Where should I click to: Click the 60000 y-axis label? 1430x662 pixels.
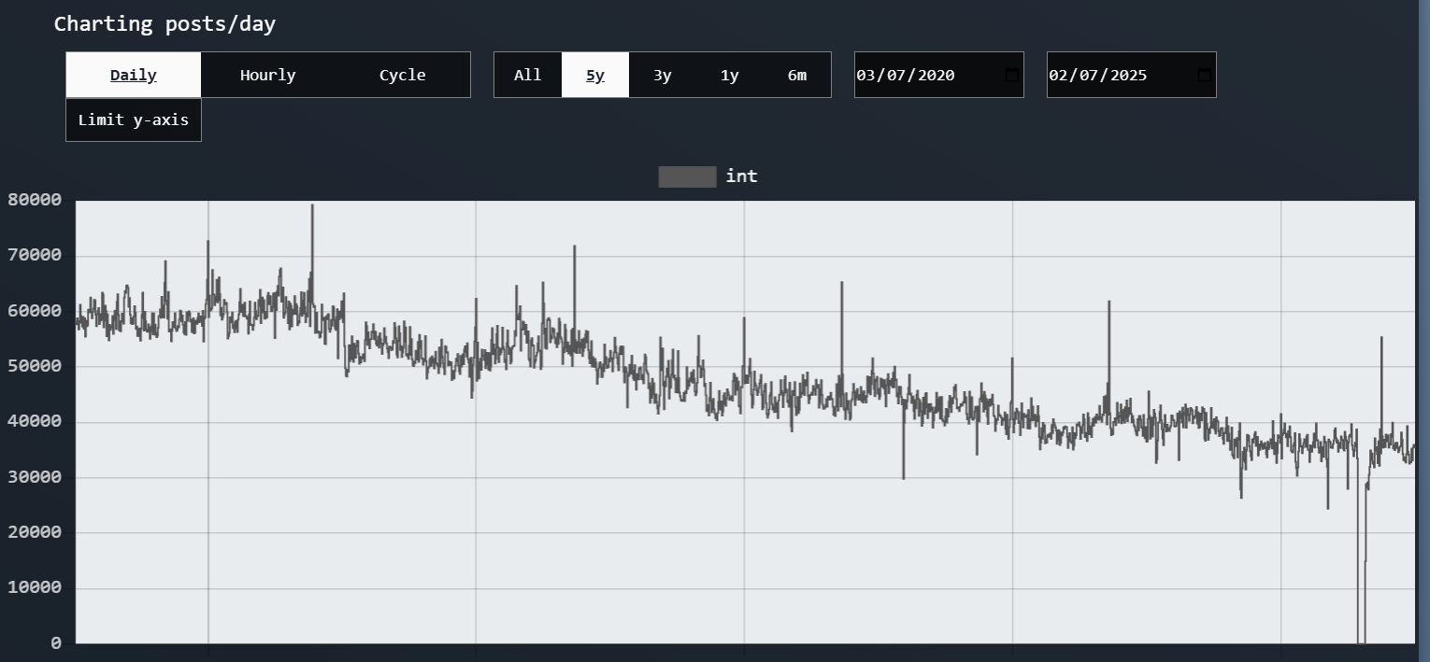pos(35,311)
